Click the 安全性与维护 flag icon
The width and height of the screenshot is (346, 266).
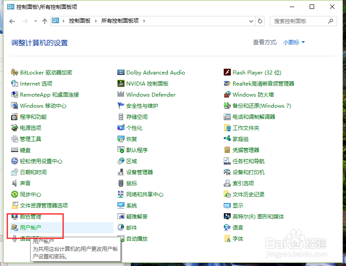pos(121,106)
